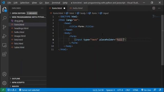The image size is (164, 92).
Task: Click the input breadcrumb item
Action: coord(106,13)
